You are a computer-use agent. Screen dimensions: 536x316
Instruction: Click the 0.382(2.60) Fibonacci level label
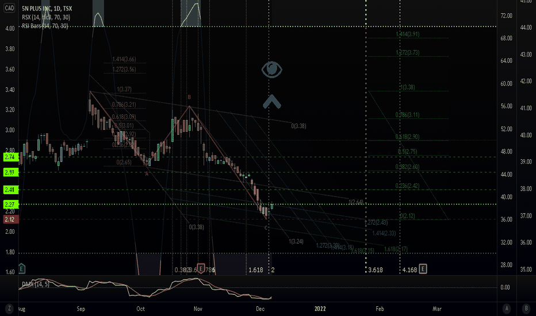tap(408, 167)
